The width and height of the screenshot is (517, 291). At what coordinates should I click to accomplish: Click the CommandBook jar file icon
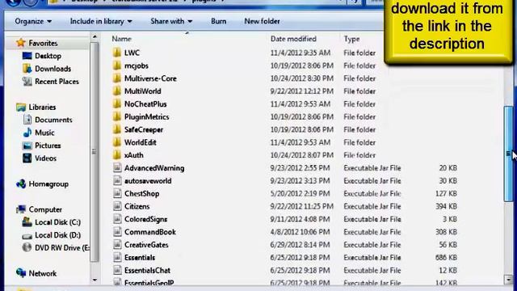point(117,232)
